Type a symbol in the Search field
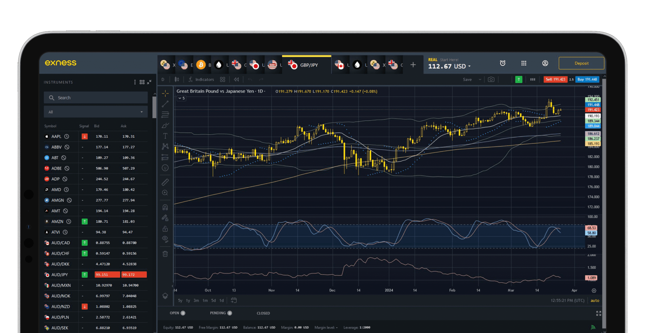 click(96, 98)
